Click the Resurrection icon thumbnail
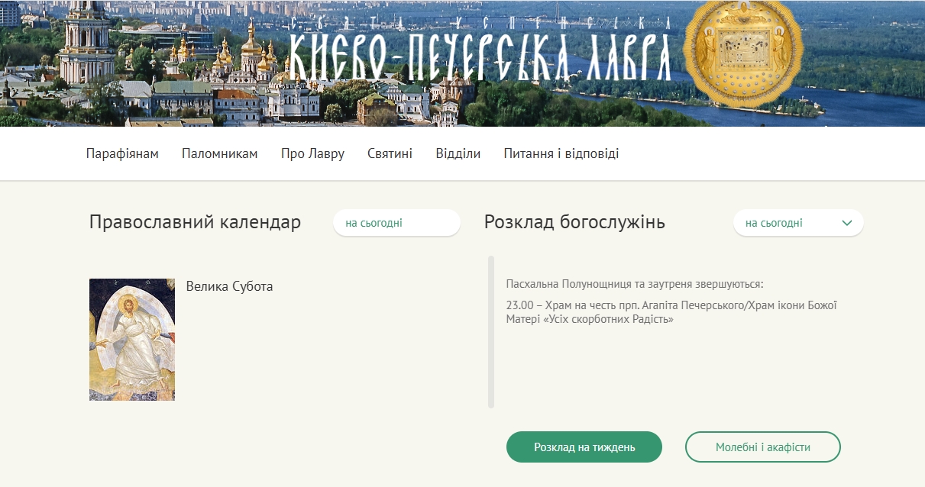925x487 pixels. tap(132, 340)
